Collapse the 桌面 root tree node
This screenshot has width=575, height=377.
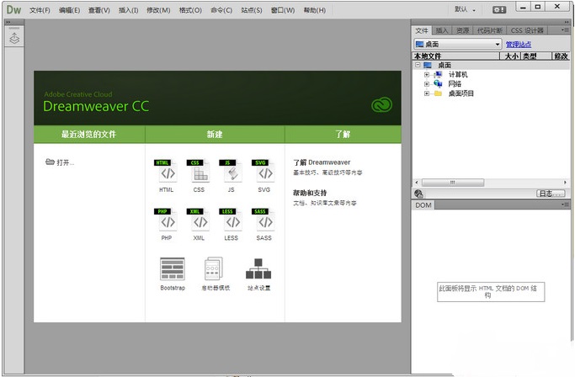(x=418, y=65)
